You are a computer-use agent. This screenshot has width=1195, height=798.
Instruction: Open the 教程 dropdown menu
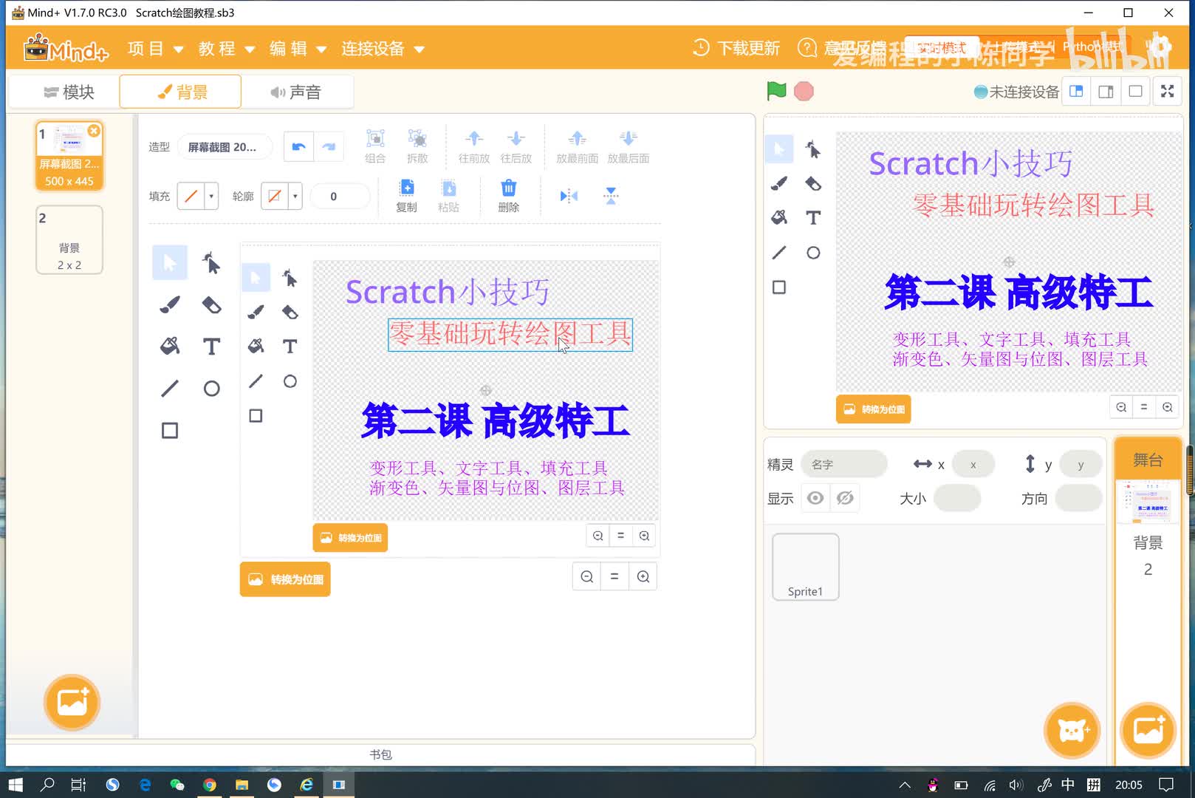click(226, 49)
